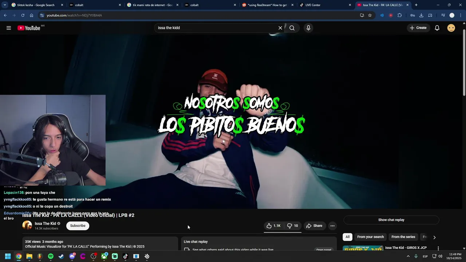Open Chrome tab search dropdown

(5, 5)
